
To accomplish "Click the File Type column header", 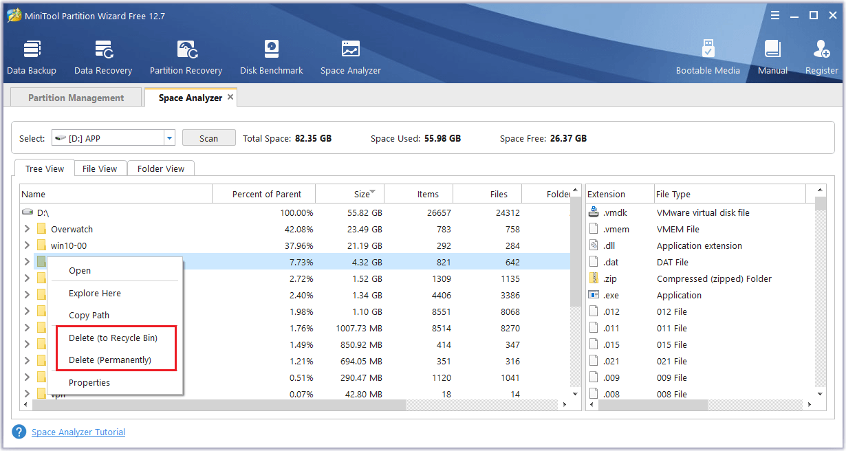I will tap(729, 194).
